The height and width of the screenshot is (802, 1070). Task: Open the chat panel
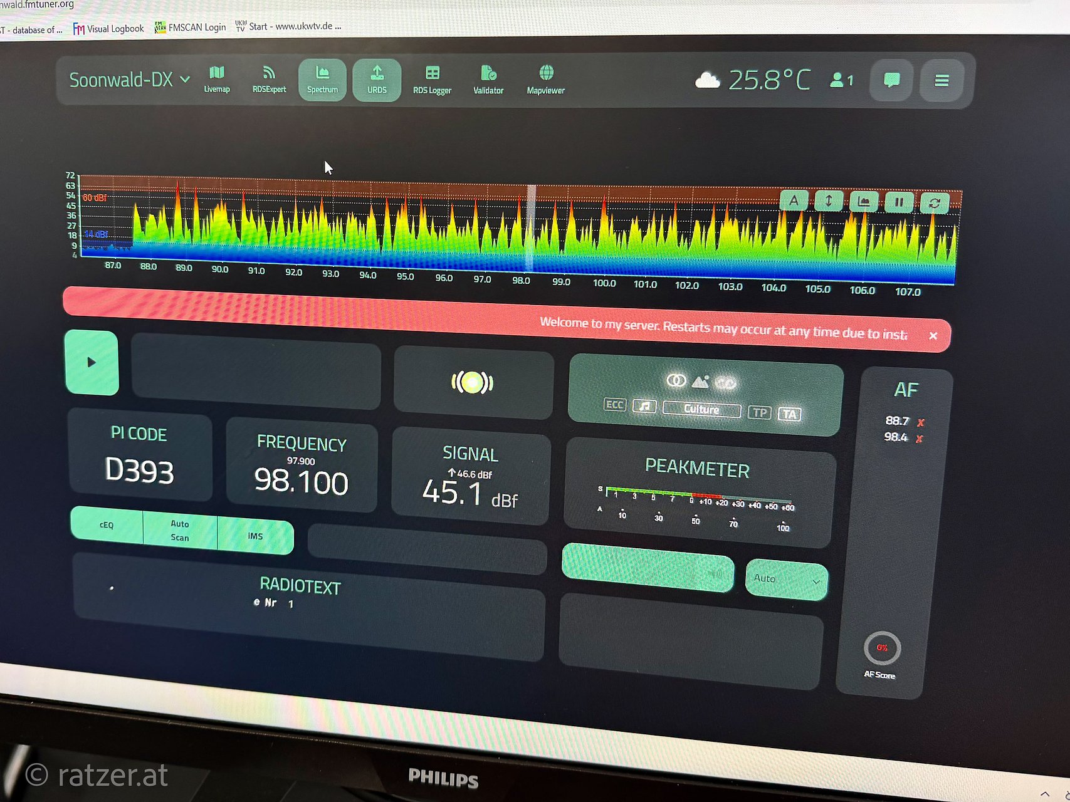891,80
